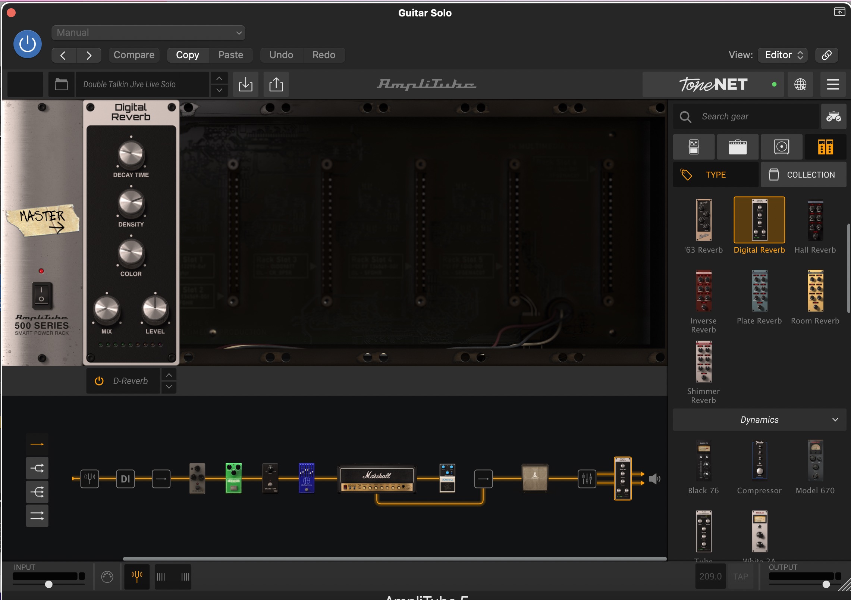Toggle D-Reverb bypass power icon
The width and height of the screenshot is (851, 600).
point(99,381)
